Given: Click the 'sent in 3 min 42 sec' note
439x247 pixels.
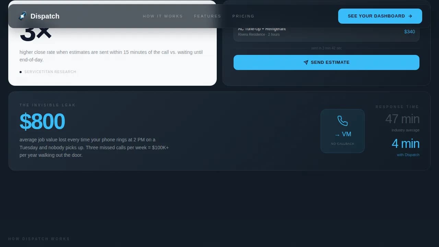Looking at the screenshot, I should [x=327, y=48].
